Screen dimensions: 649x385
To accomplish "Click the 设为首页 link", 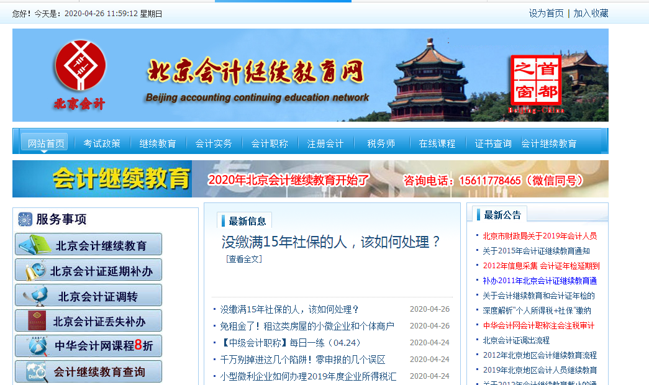I will [x=546, y=13].
